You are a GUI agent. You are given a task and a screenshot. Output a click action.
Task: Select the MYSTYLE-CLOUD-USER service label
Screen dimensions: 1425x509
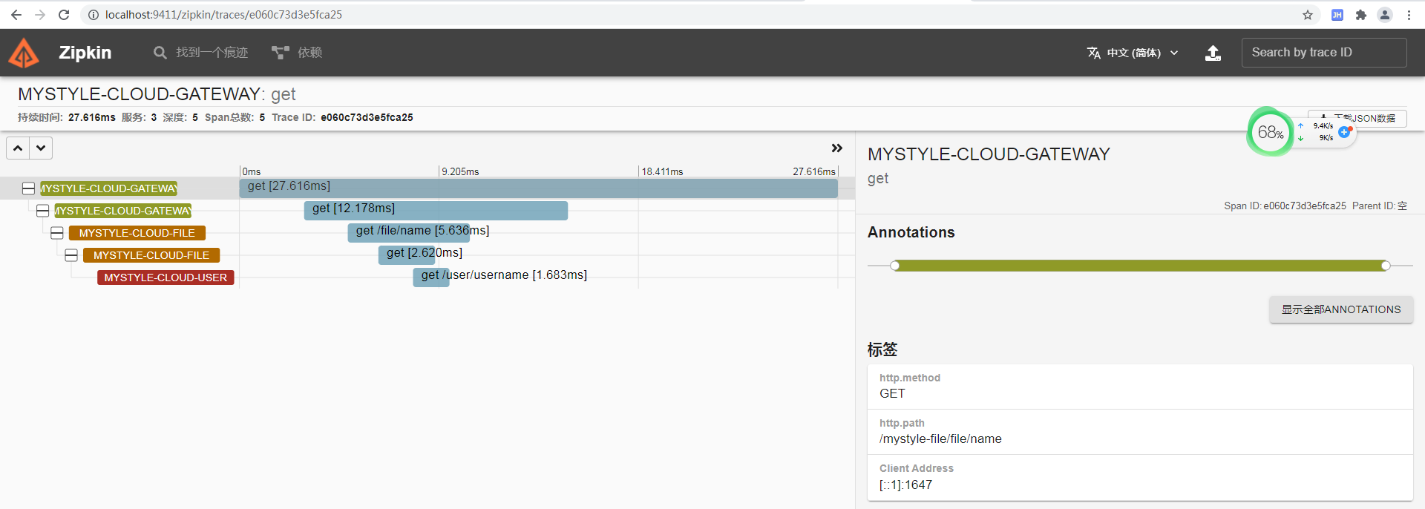pyautogui.click(x=166, y=278)
